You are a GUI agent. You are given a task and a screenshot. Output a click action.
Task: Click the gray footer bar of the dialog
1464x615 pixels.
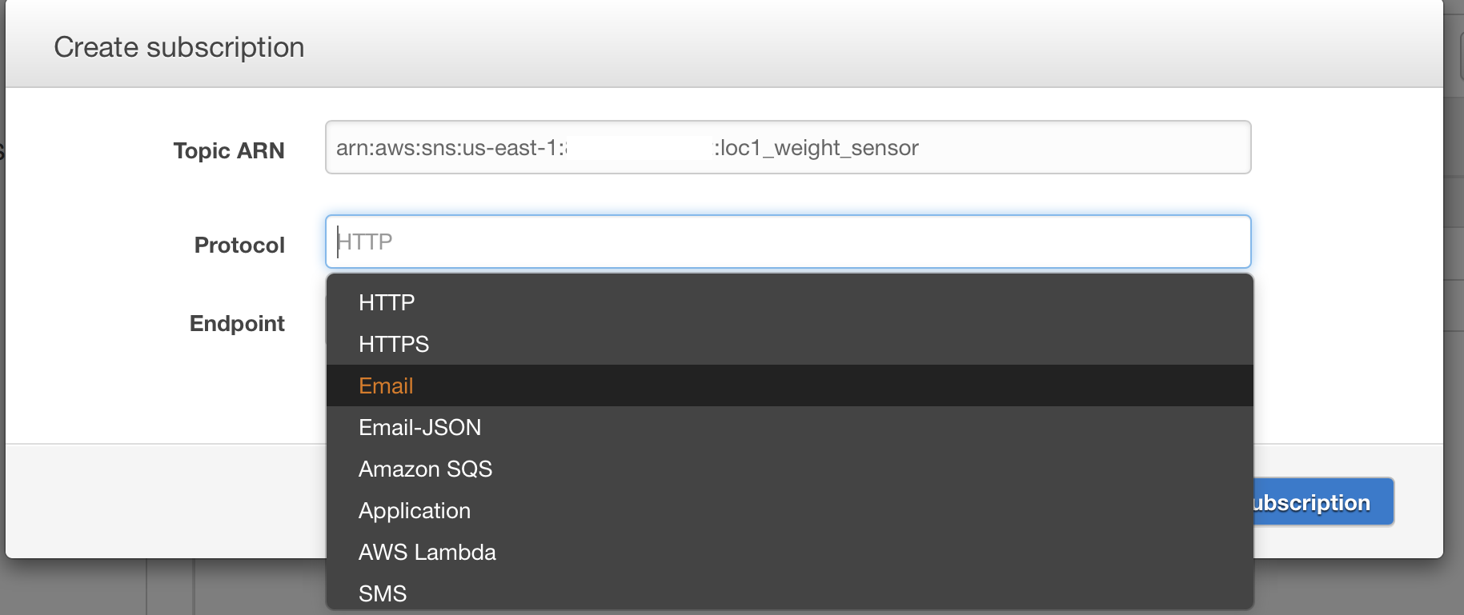tap(160, 500)
